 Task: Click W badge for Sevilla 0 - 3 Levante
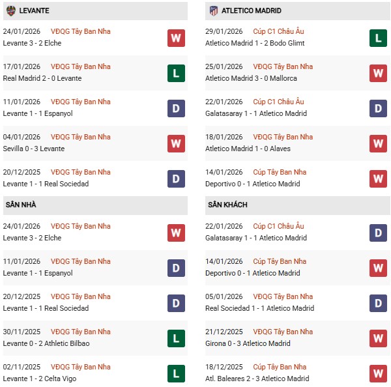click(175, 143)
